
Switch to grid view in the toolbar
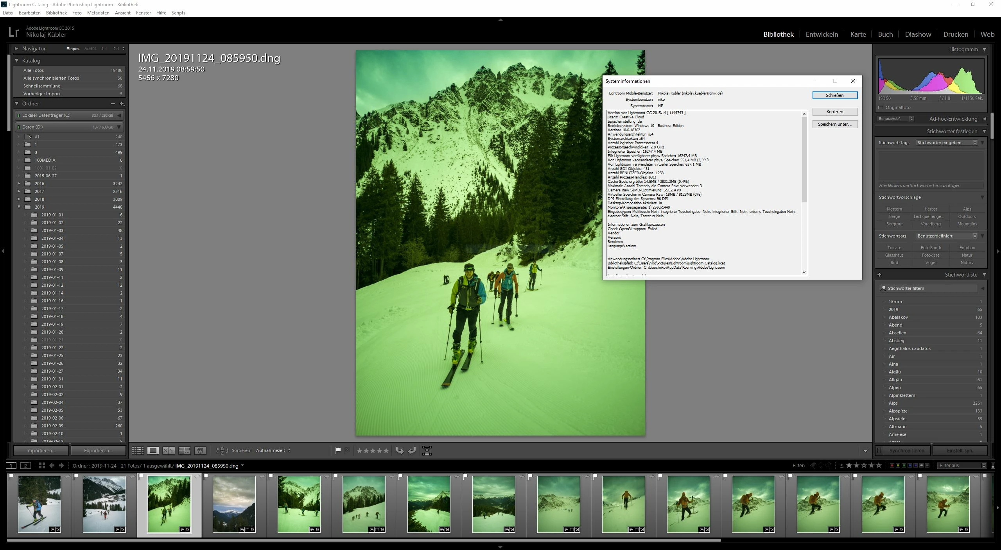[x=138, y=451]
